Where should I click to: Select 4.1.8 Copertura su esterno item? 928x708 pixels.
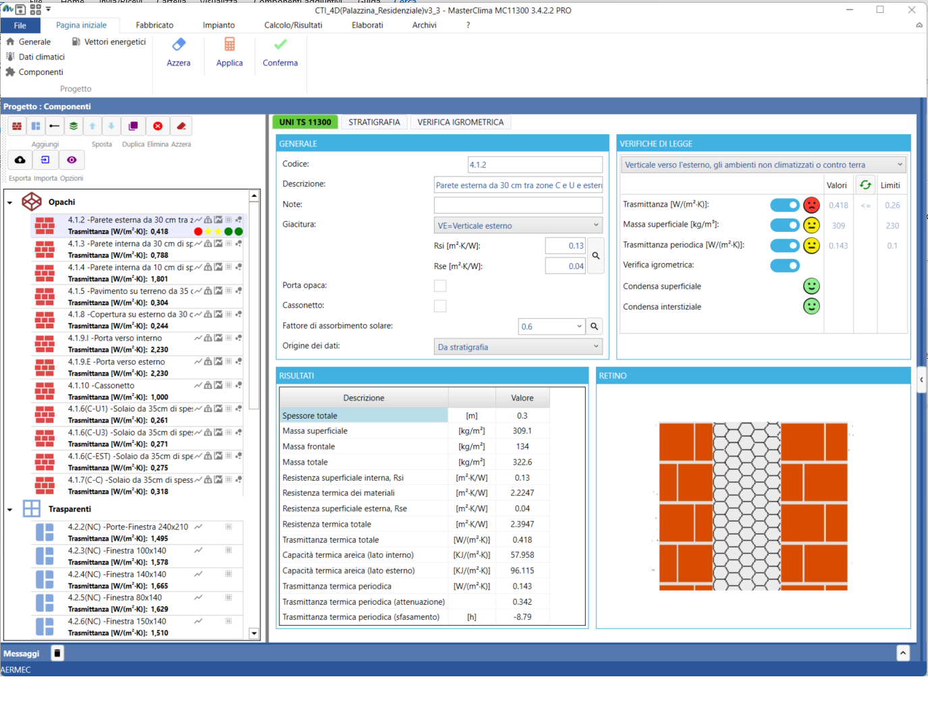[x=138, y=320]
